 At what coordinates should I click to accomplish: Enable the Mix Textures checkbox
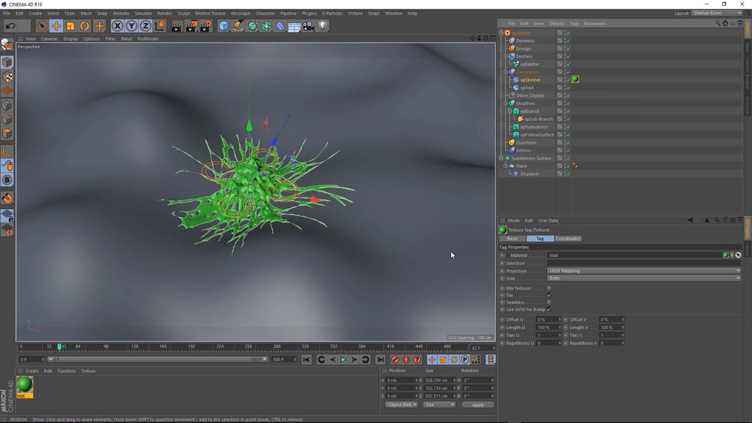pos(549,288)
